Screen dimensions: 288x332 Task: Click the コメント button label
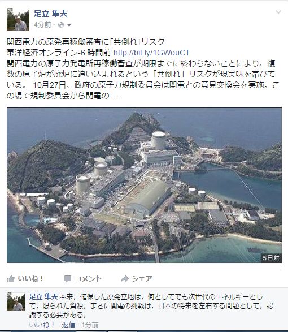[88, 279]
